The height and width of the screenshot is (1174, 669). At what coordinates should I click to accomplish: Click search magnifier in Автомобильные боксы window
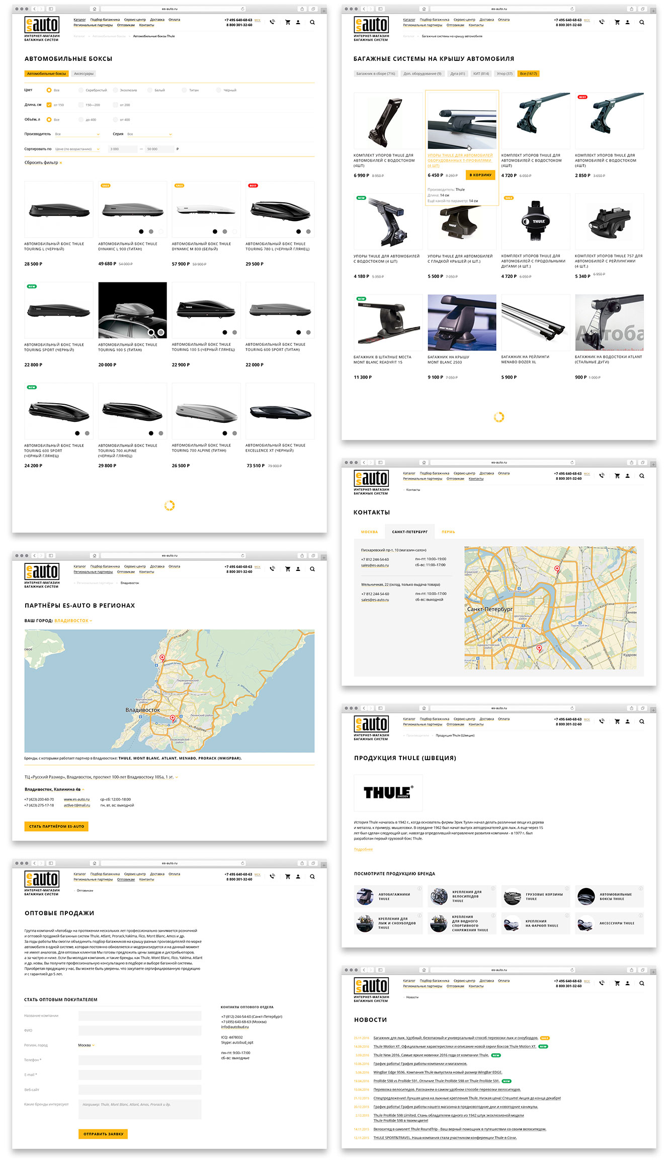pos(312,22)
